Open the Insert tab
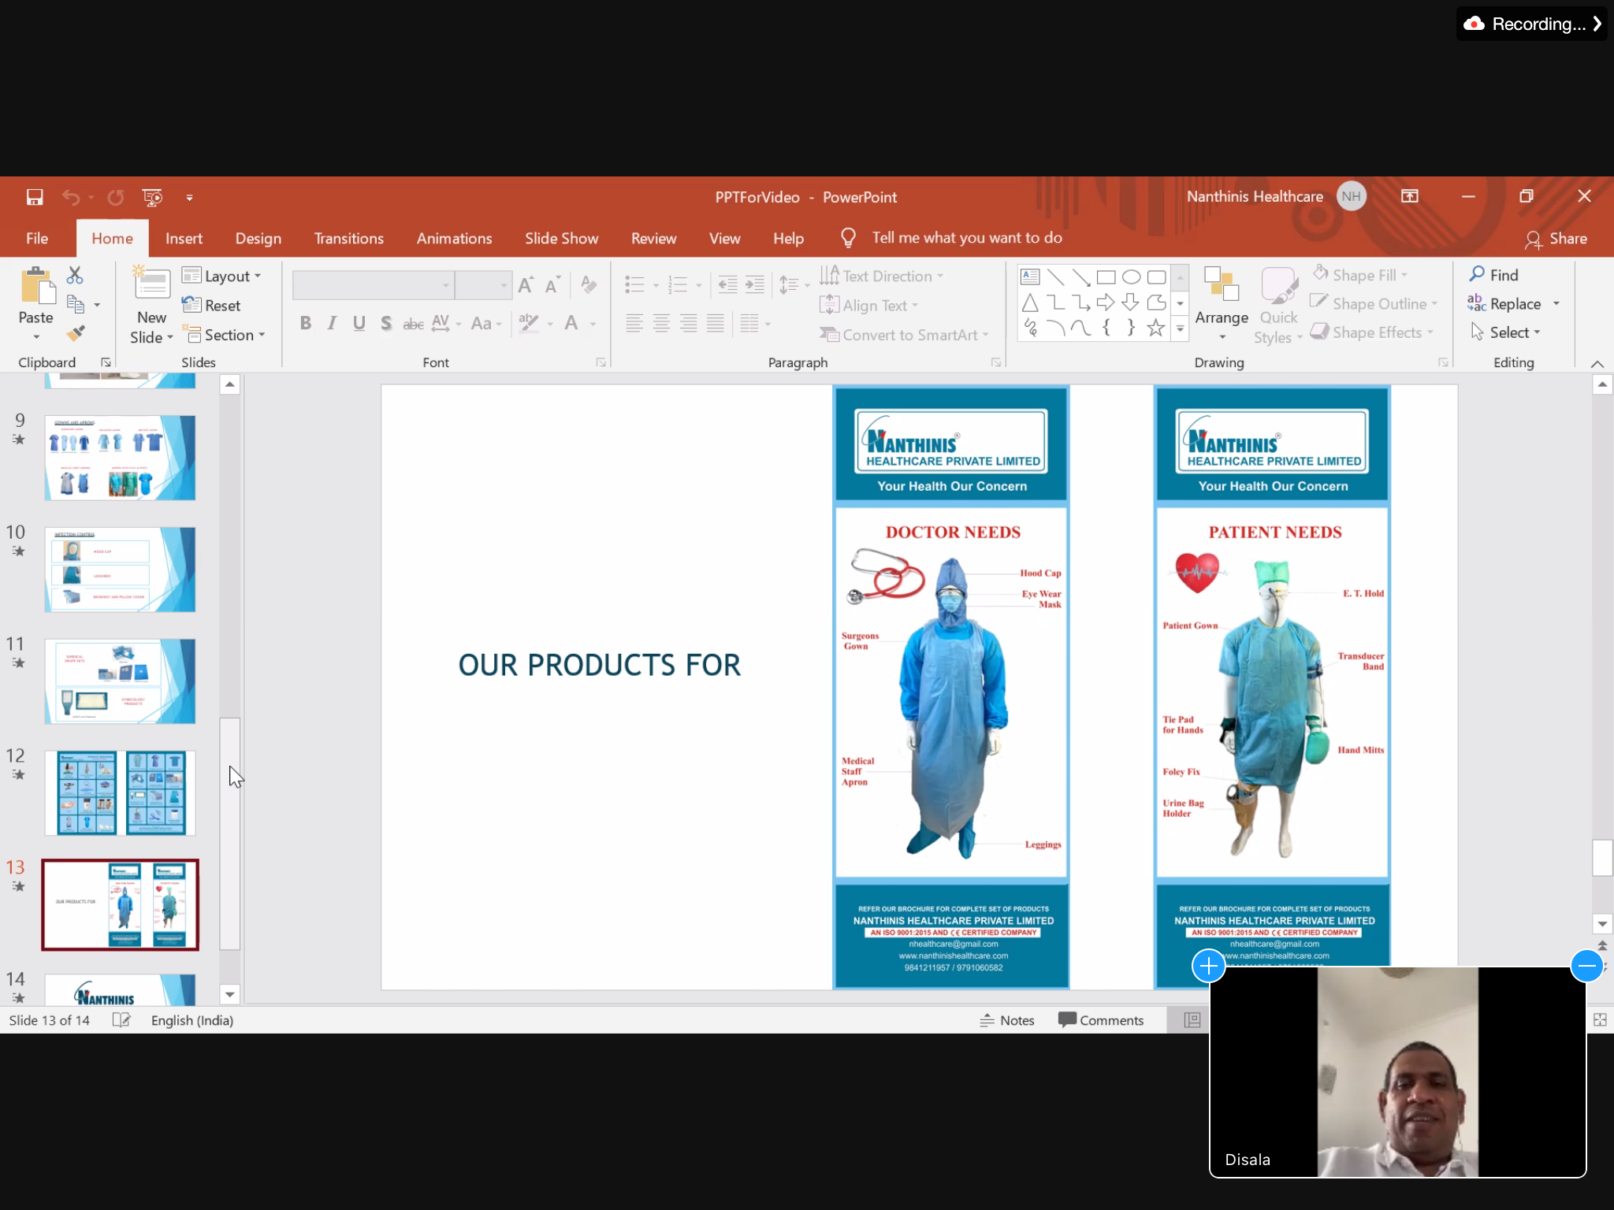Image resolution: width=1614 pixels, height=1210 pixels. [184, 238]
